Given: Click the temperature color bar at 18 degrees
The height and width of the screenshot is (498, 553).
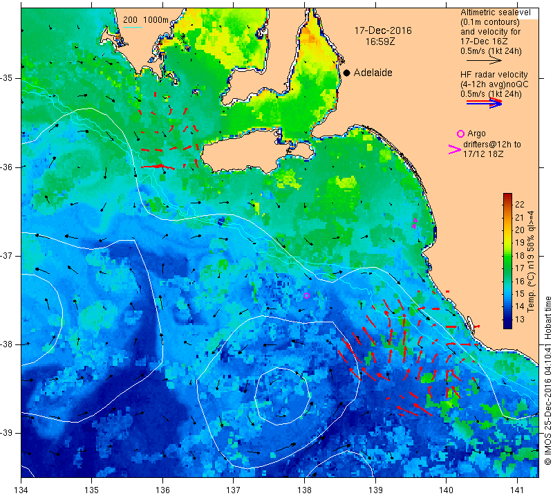Looking at the screenshot, I should pos(507,255).
